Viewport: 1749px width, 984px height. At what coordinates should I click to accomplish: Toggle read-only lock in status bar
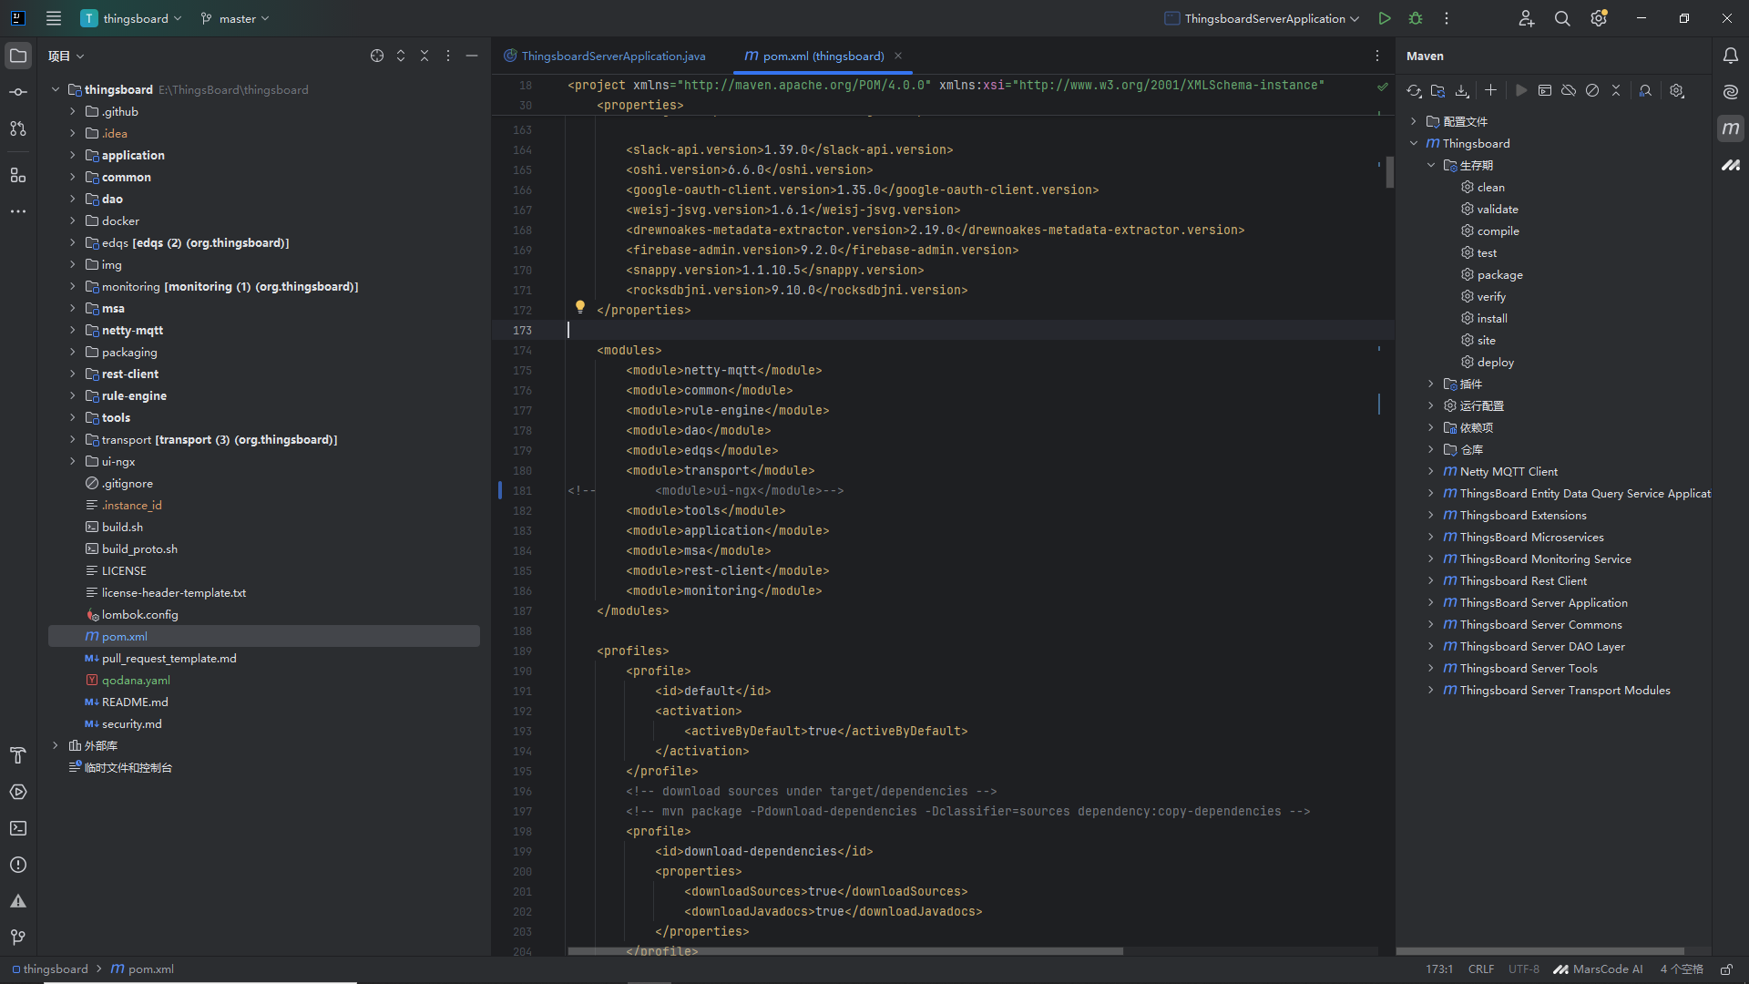pyautogui.click(x=1725, y=969)
